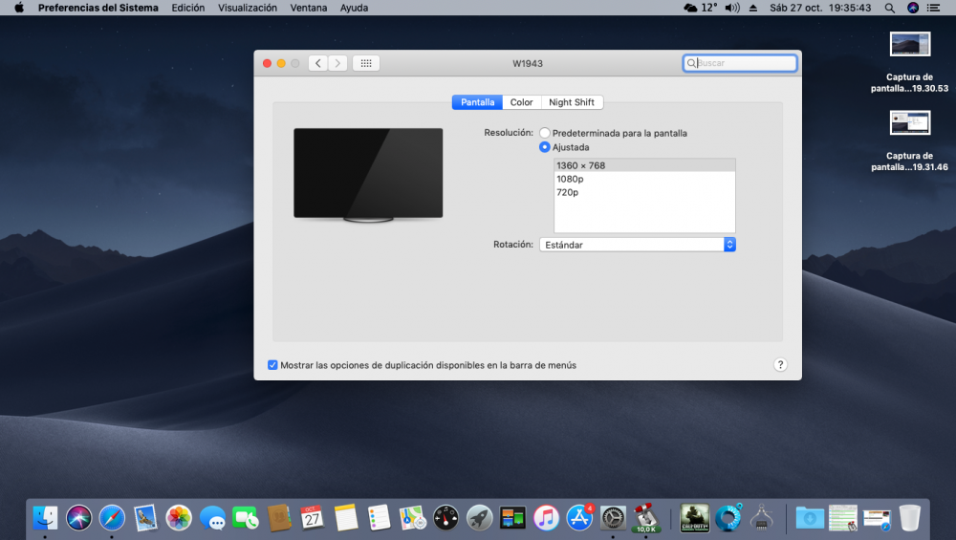Open the Transmit-style app showing 10,0 K
The height and width of the screenshot is (540, 956).
(645, 518)
